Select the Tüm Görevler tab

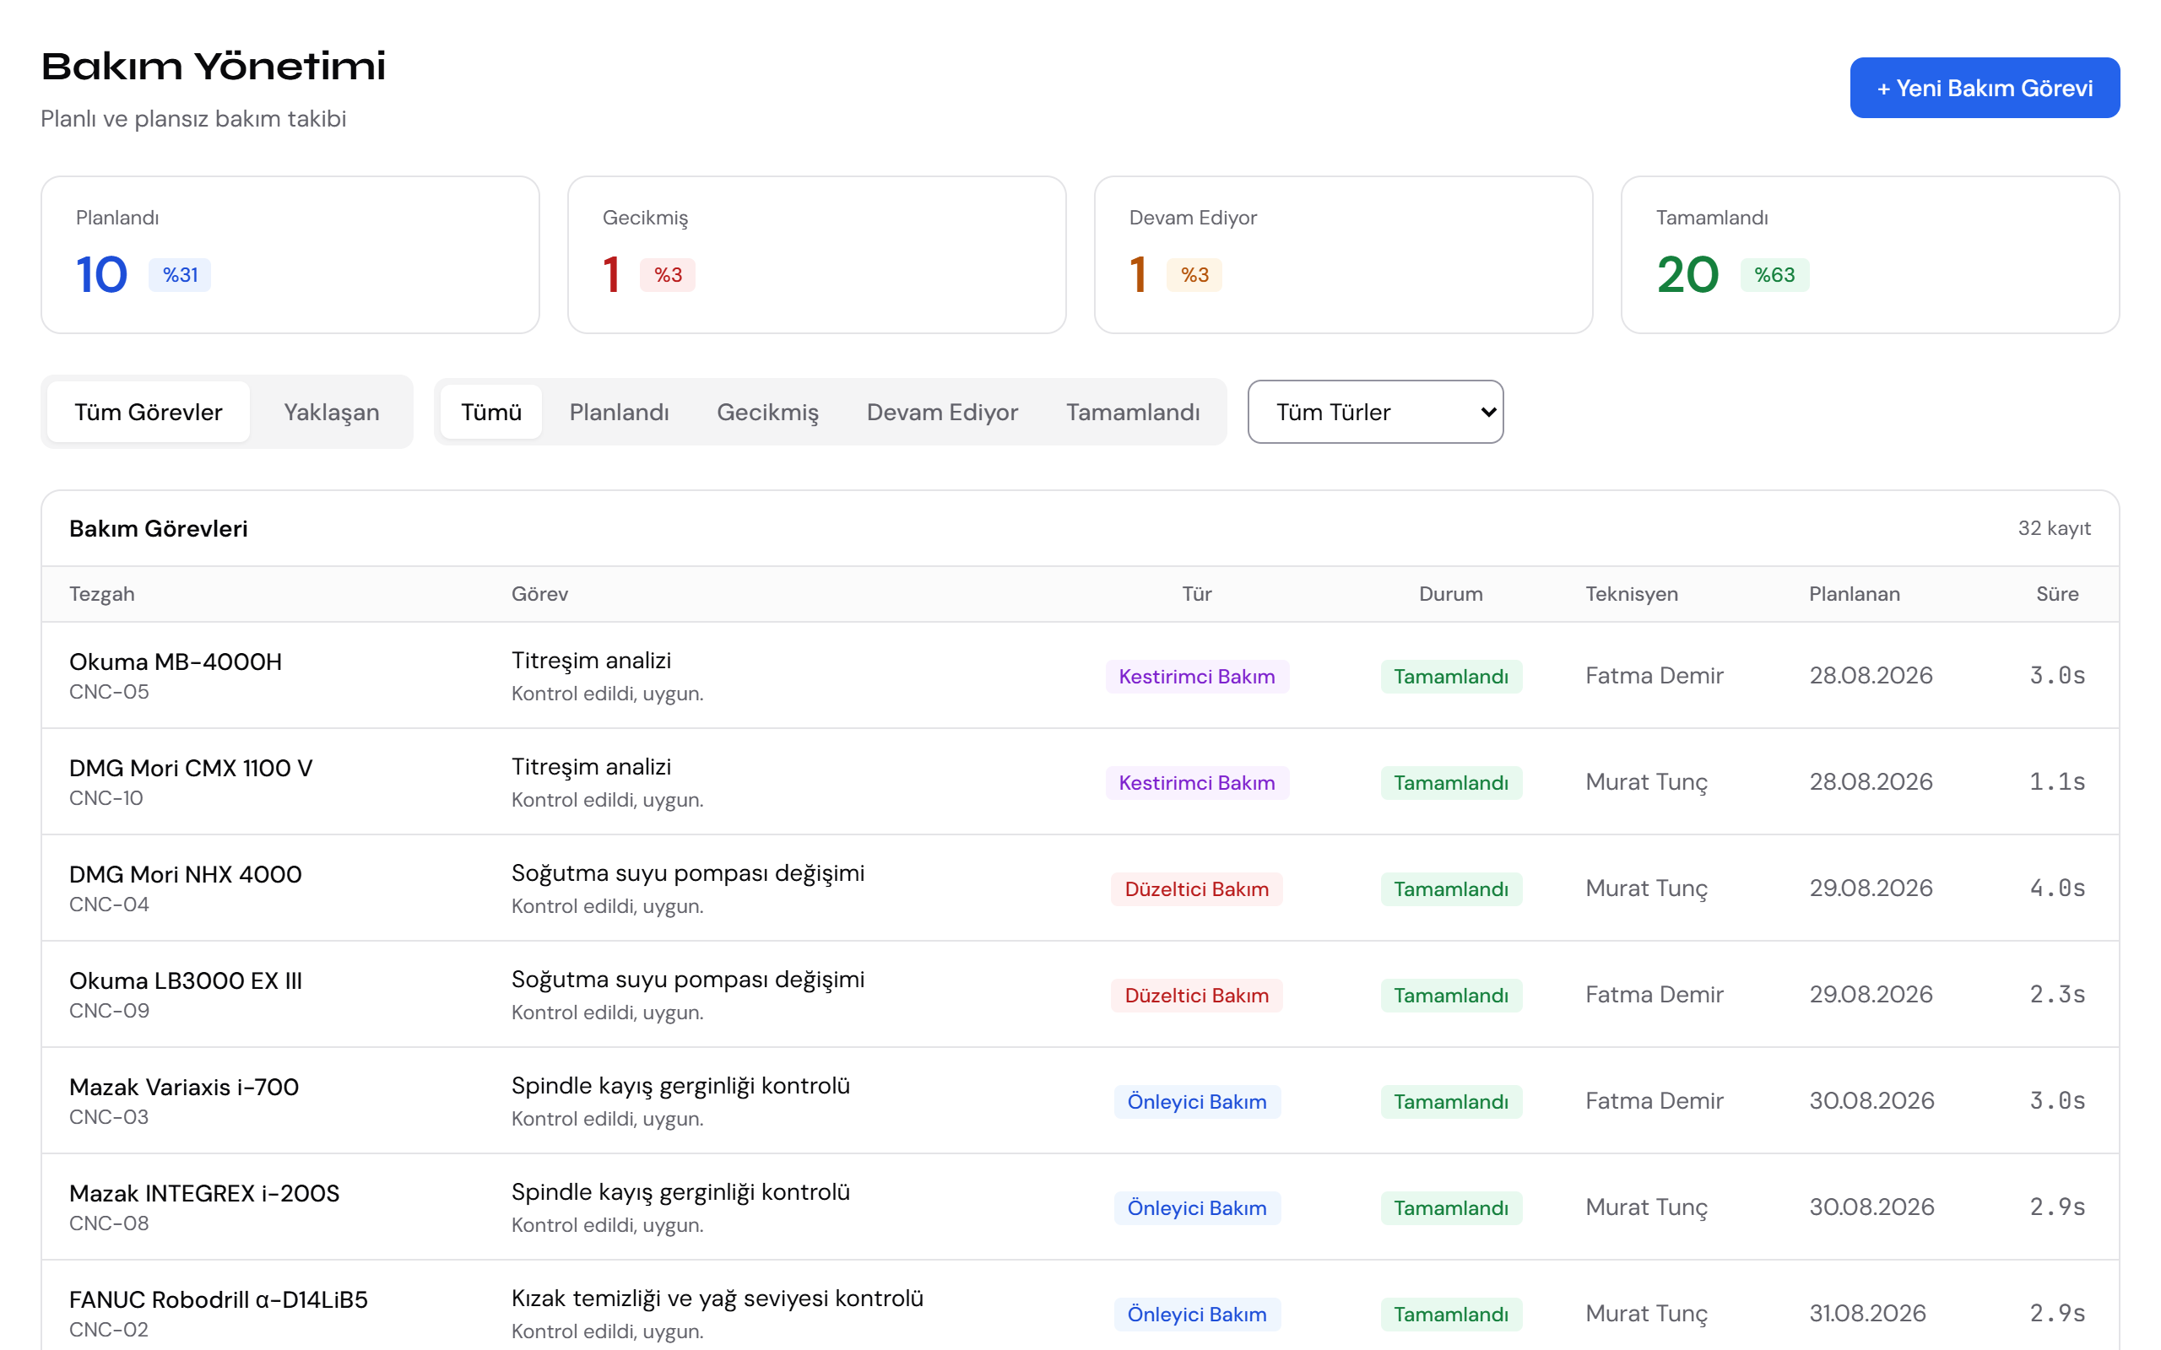(x=149, y=412)
